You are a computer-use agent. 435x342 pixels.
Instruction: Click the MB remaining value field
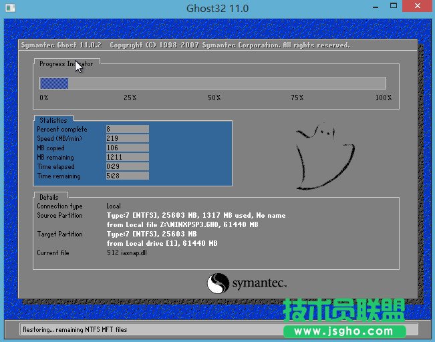tap(127, 157)
